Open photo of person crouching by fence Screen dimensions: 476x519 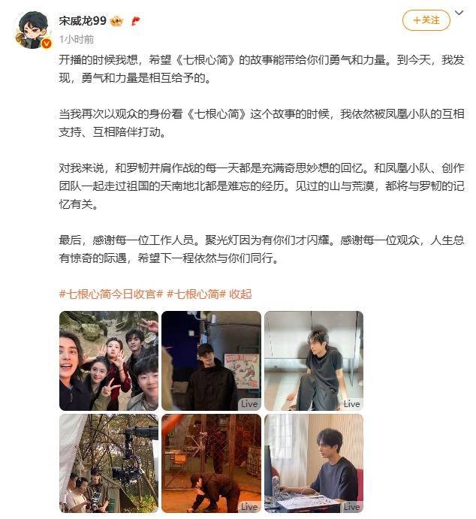212,463
